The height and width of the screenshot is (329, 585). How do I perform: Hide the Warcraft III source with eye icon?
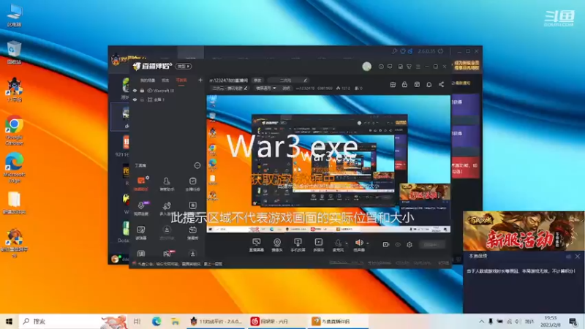pos(135,91)
